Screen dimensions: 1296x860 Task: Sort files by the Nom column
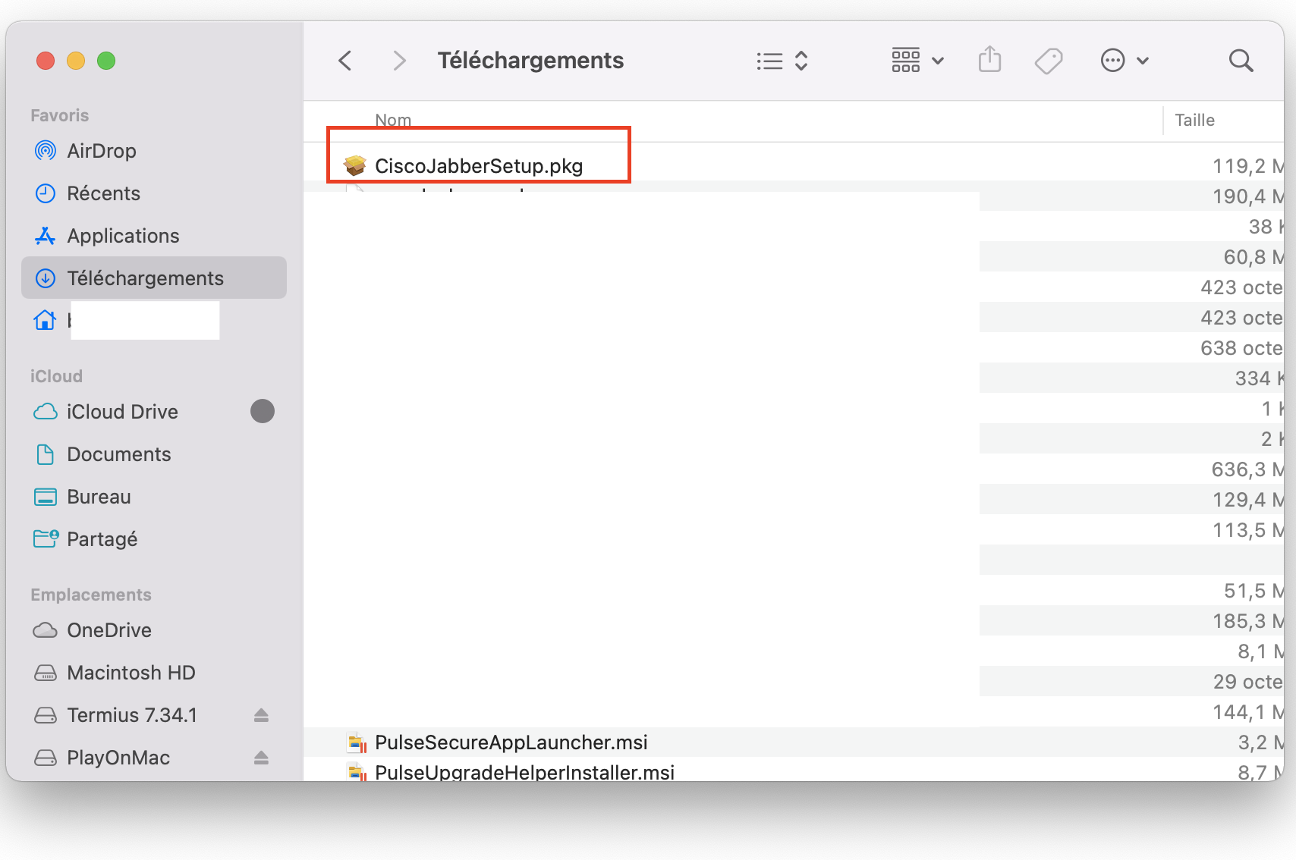tap(393, 120)
